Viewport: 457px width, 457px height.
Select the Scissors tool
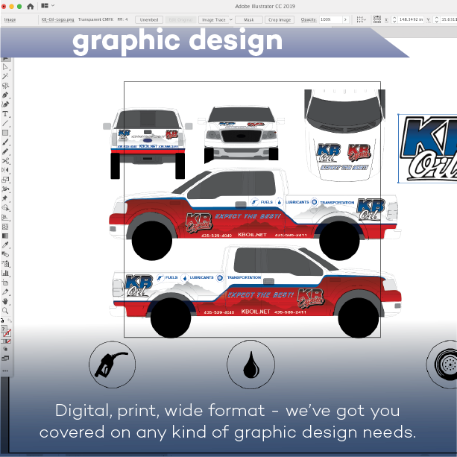click(5, 161)
